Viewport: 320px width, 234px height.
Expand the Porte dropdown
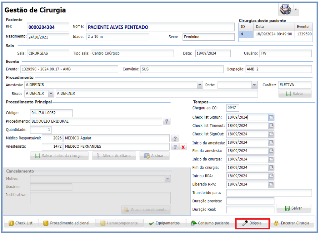point(254,85)
